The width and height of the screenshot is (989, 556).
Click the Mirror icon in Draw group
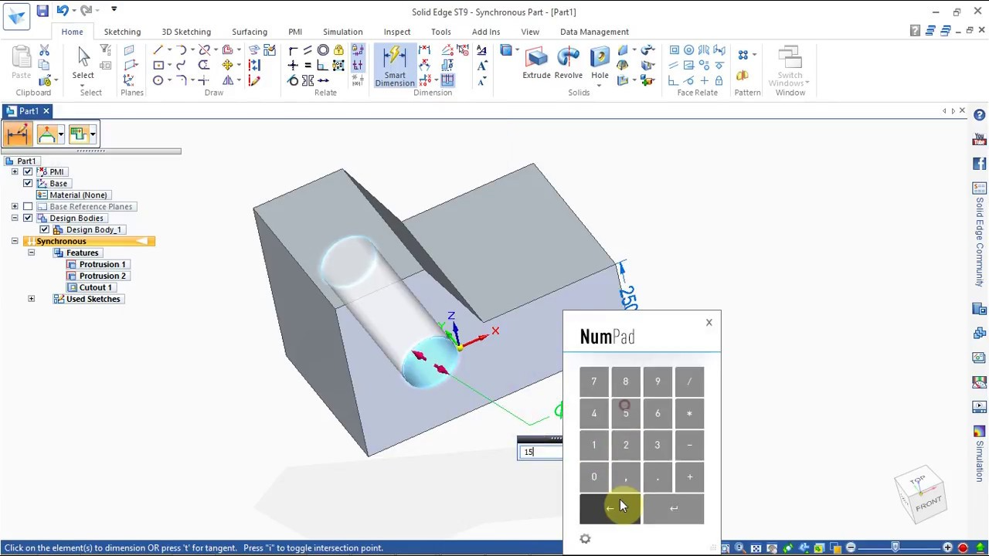coord(227,80)
